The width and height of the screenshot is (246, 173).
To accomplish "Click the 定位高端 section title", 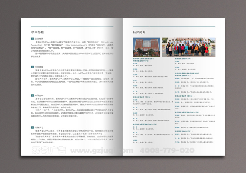I will (39, 39).
